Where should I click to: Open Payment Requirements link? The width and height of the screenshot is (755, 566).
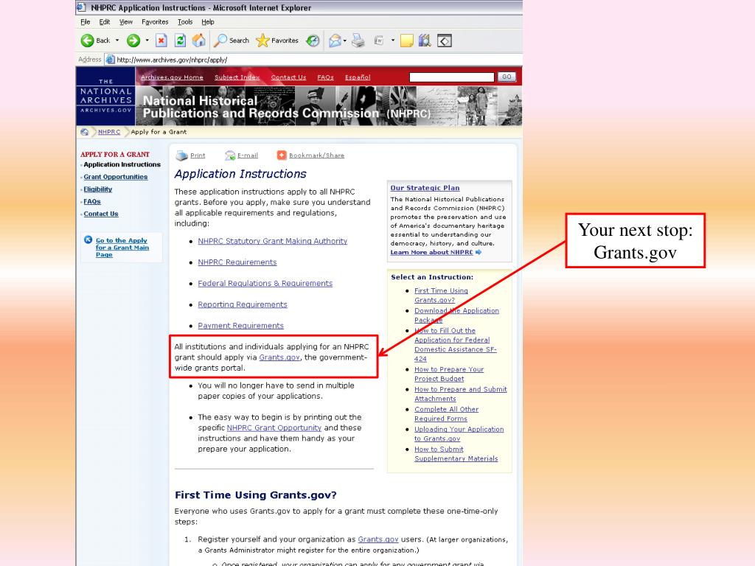[x=241, y=326]
